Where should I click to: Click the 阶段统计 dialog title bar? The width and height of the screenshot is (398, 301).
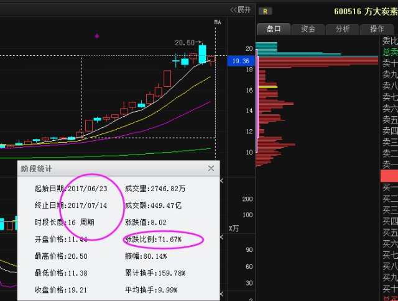pyautogui.click(x=112, y=168)
